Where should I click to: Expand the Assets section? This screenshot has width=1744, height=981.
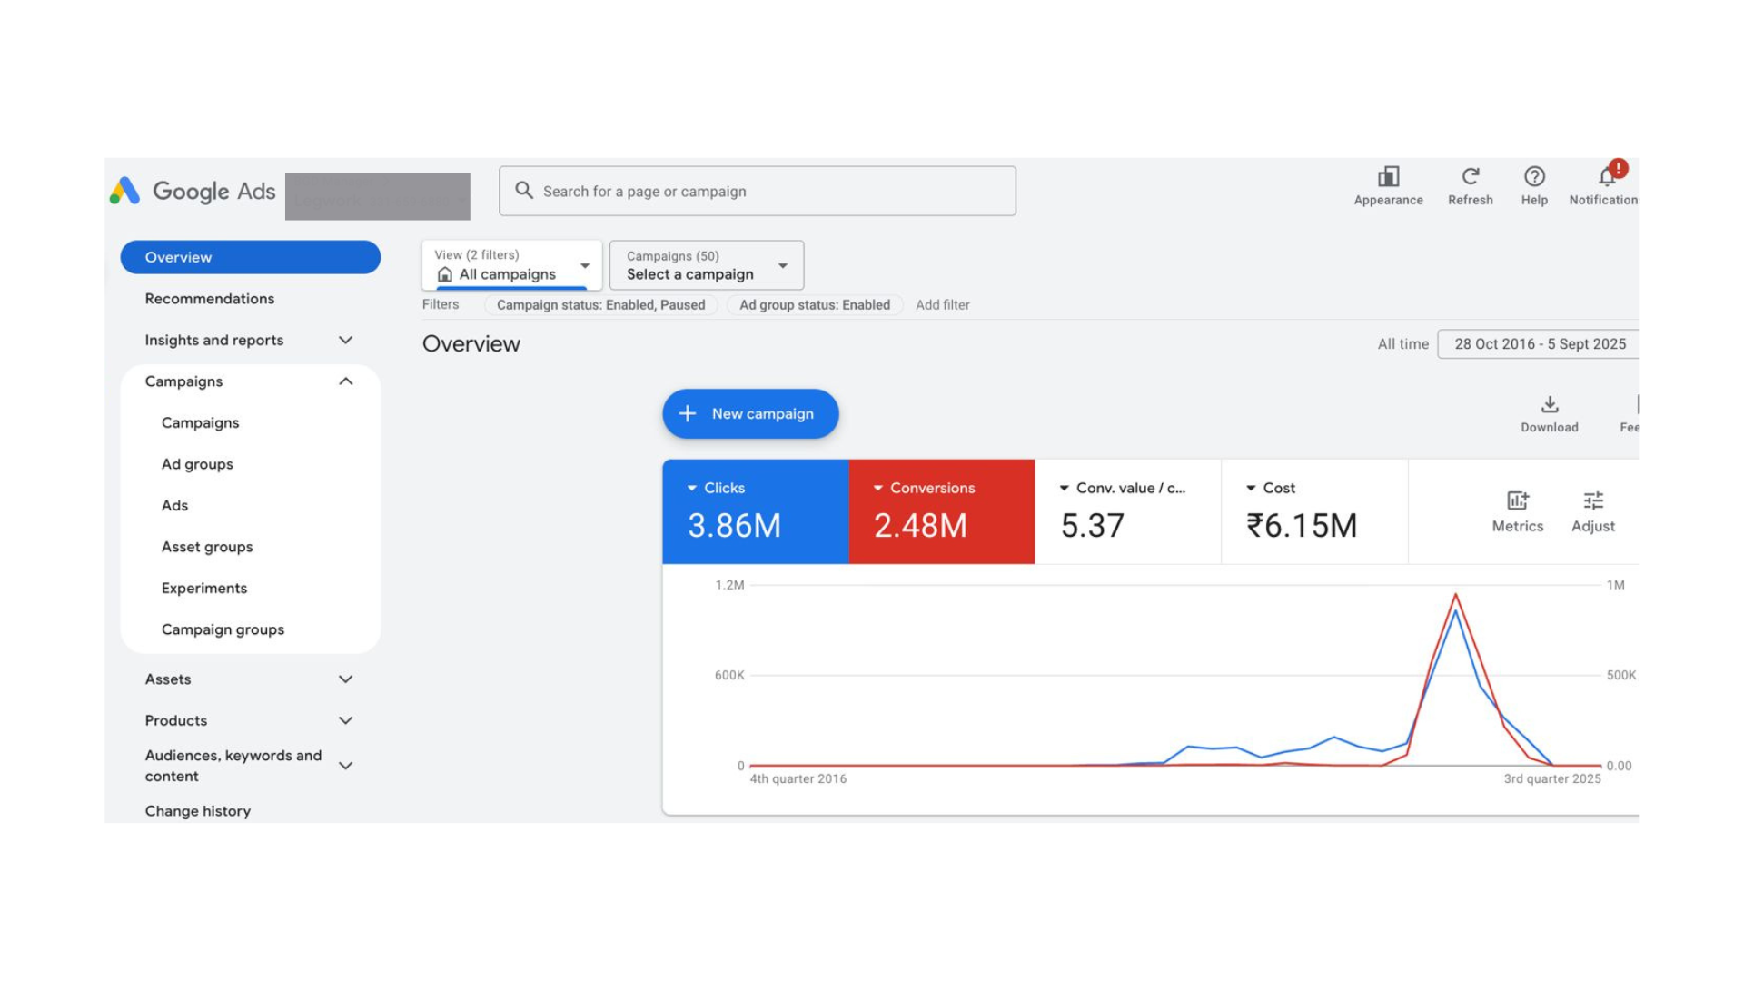(345, 679)
